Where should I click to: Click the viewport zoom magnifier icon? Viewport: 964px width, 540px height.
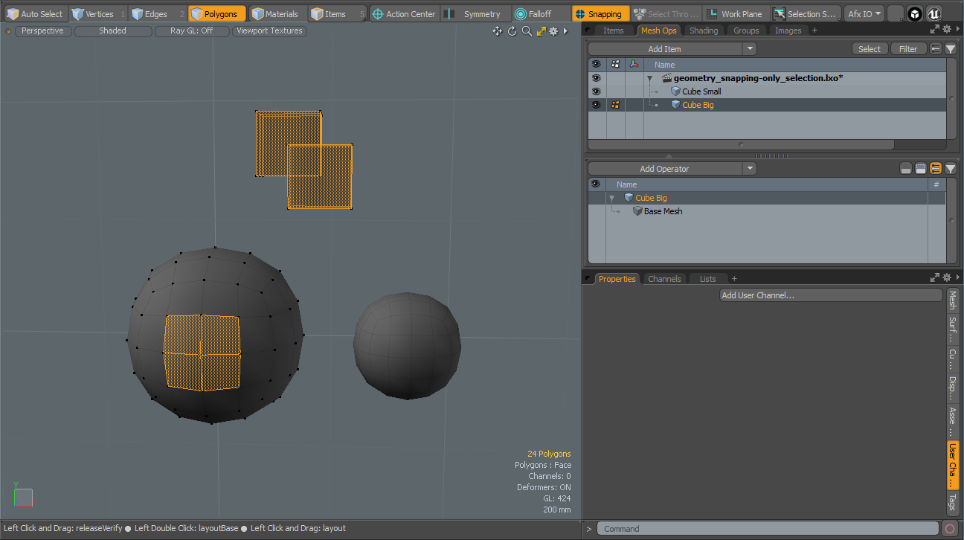(527, 30)
